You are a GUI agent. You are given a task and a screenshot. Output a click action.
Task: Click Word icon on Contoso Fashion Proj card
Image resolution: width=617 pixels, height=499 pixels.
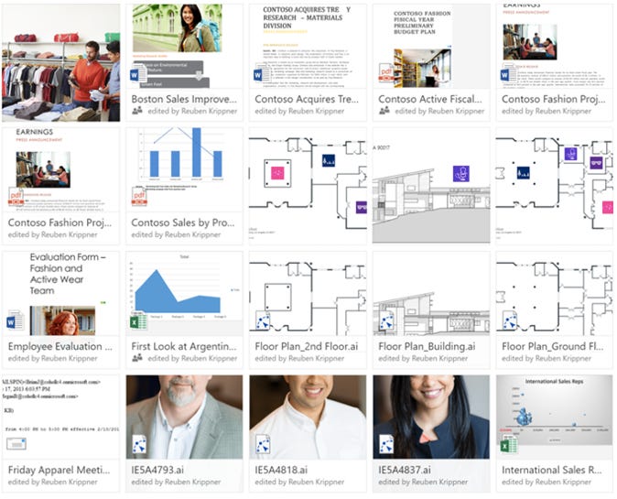click(508, 73)
